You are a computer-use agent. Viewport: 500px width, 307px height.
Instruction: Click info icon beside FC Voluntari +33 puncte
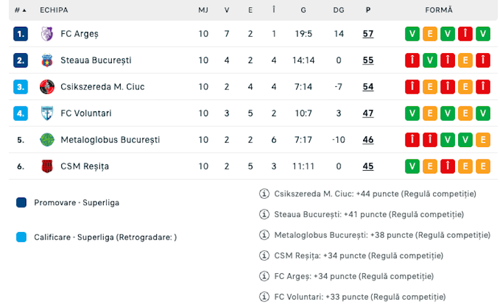[x=264, y=297]
